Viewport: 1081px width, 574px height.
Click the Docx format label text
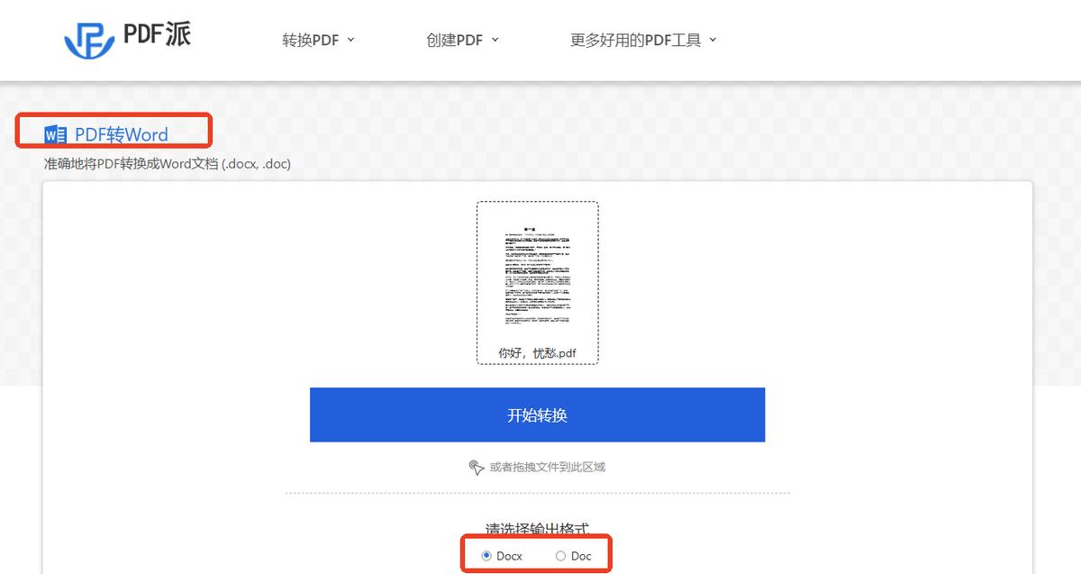[509, 556]
